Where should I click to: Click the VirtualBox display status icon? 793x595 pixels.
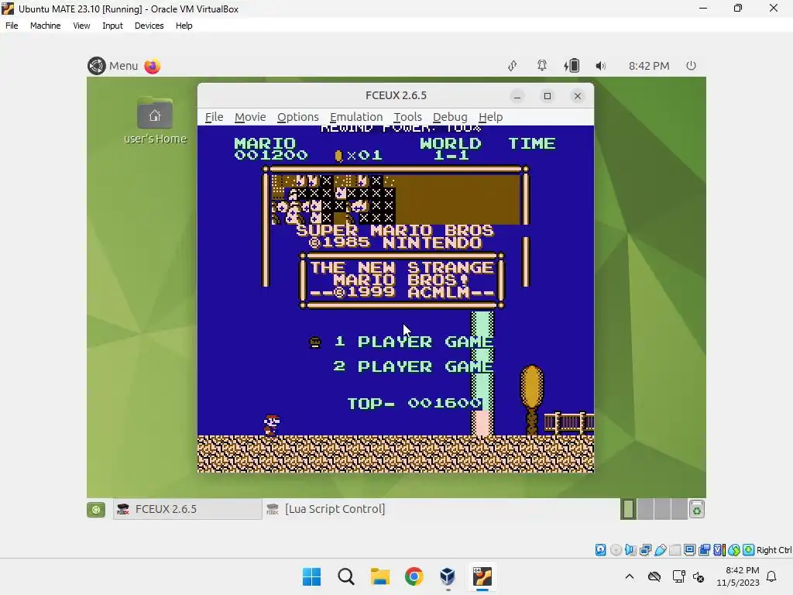click(x=689, y=549)
